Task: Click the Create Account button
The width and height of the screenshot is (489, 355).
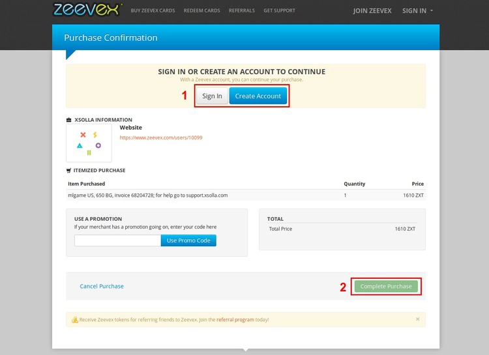Action: [258, 96]
